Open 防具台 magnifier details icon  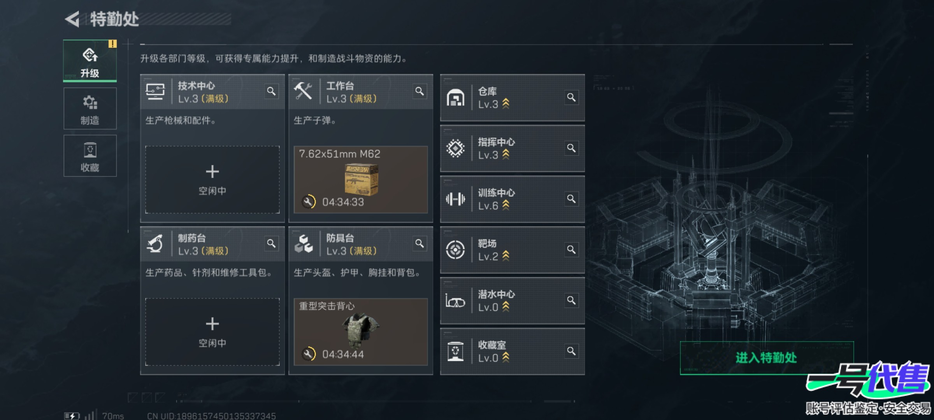point(420,243)
